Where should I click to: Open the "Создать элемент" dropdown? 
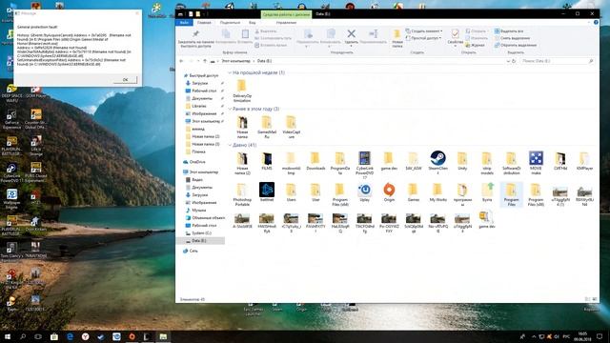pyautogui.click(x=424, y=30)
